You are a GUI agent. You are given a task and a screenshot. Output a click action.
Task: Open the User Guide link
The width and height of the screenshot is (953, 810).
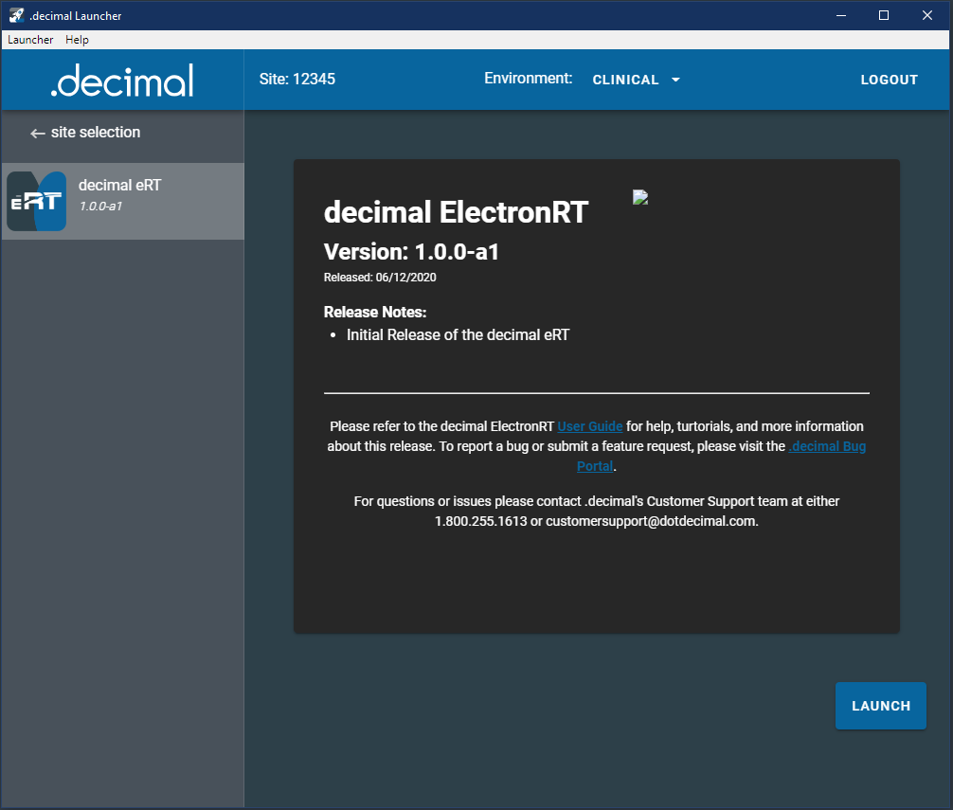click(589, 427)
